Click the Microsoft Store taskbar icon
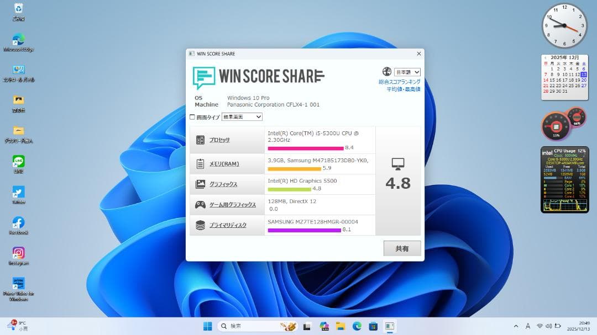Image resolution: width=597 pixels, height=335 pixels. pos(373,326)
